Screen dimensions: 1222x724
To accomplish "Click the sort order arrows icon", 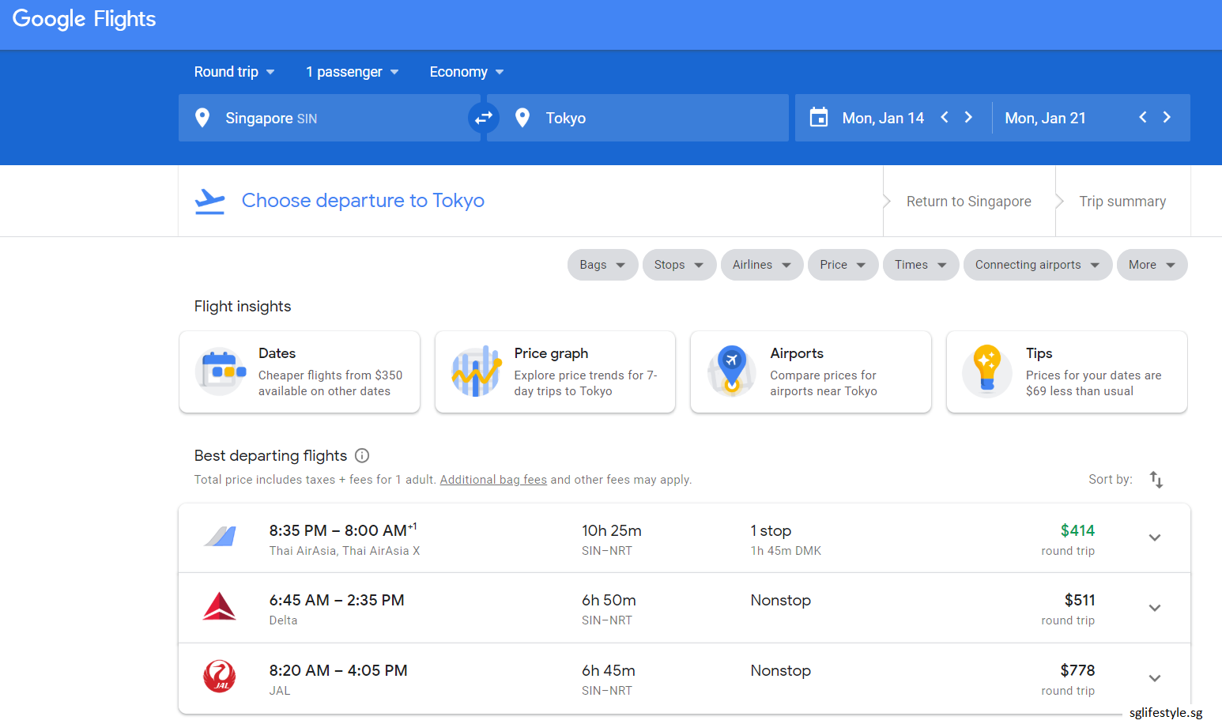I will coord(1156,480).
